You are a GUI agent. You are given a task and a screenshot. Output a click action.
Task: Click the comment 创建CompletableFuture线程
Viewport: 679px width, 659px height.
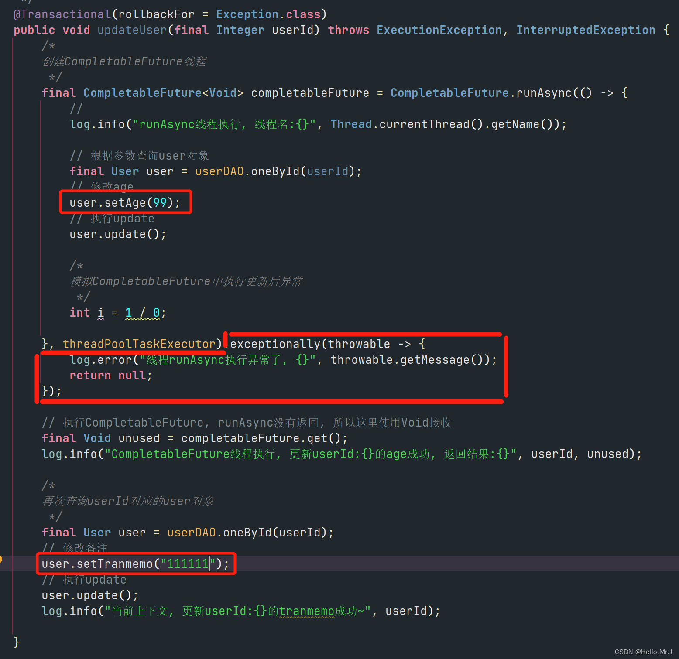coord(124,61)
